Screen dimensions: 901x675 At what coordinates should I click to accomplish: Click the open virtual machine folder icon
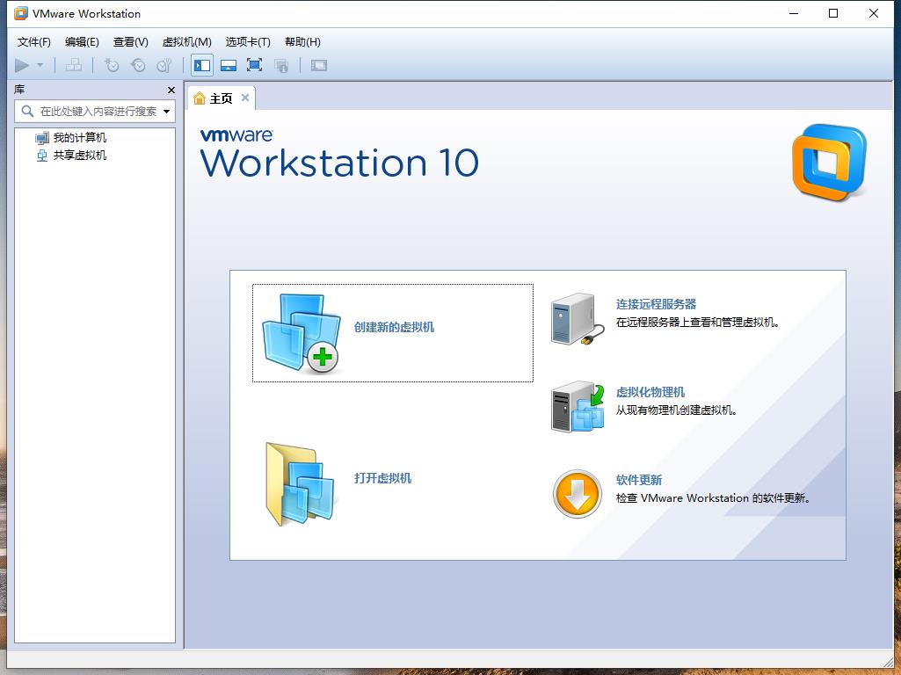pos(300,483)
